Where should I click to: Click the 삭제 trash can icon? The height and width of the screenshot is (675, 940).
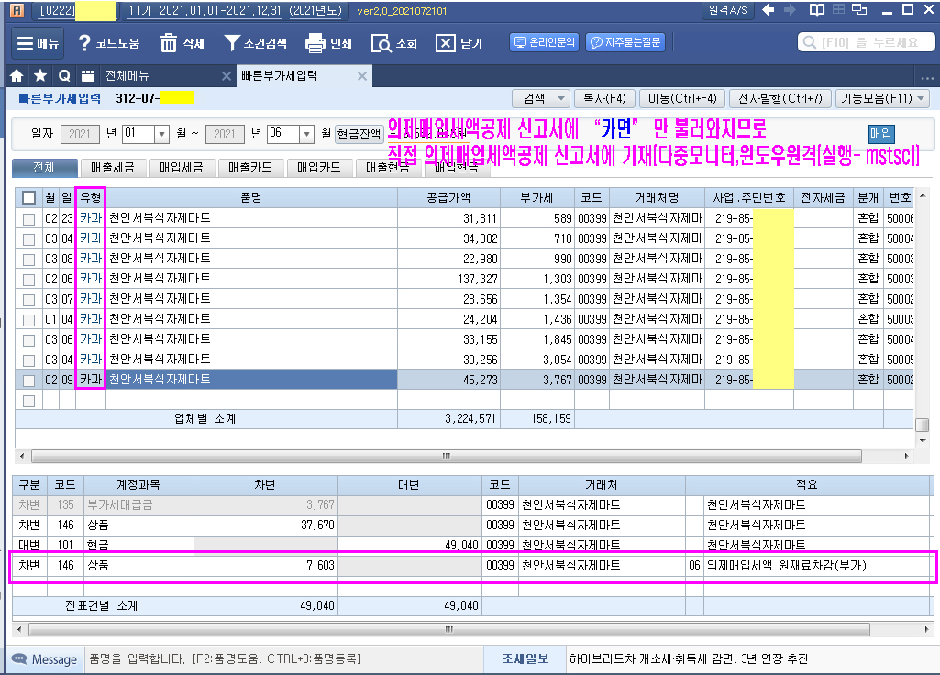pyautogui.click(x=169, y=43)
